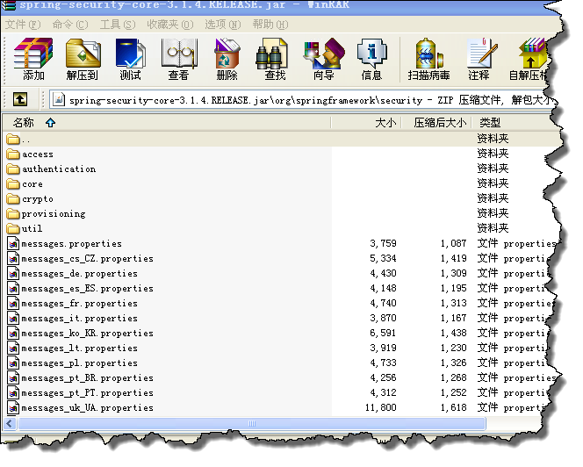Viewport: 583px width, 467px height.
Task: Run the 测试 (Test) archive tool
Action: (130, 60)
